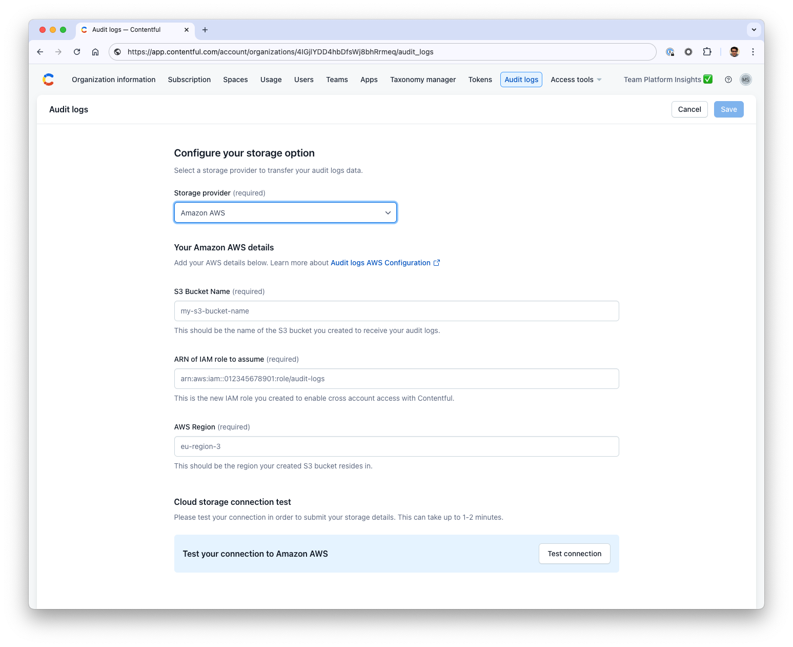The image size is (793, 647).
Task: Click the browser page reload control
Action: [x=77, y=52]
